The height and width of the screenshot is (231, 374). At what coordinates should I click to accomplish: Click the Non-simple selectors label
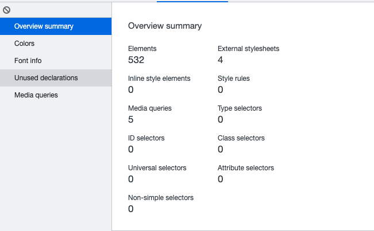point(161,198)
